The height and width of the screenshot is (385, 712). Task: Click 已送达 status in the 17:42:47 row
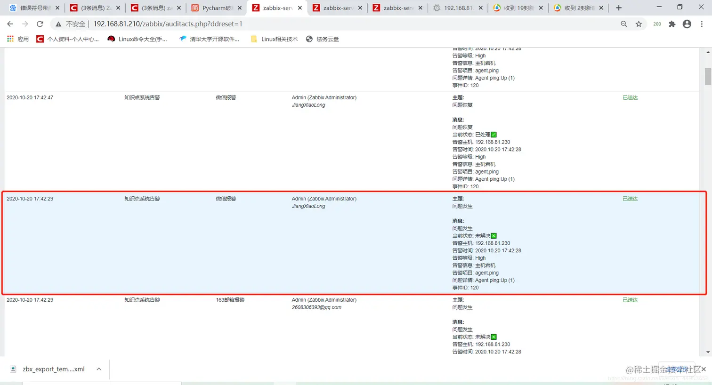(630, 97)
